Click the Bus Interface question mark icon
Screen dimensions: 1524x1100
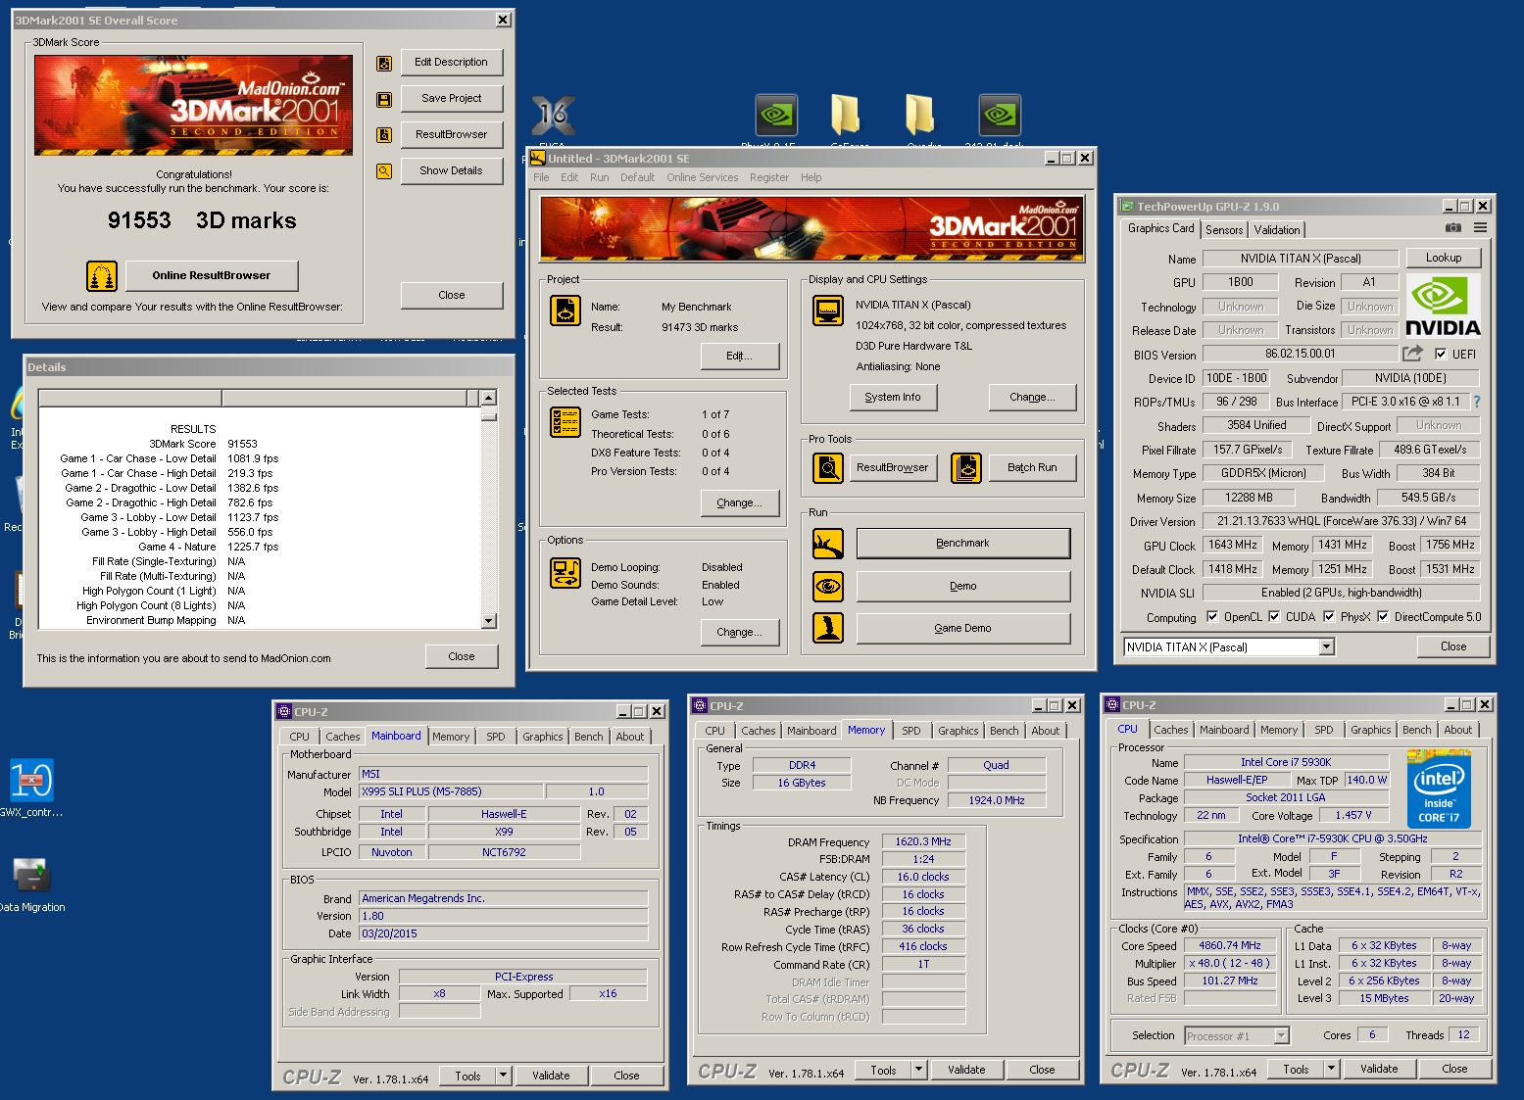click(x=1477, y=402)
